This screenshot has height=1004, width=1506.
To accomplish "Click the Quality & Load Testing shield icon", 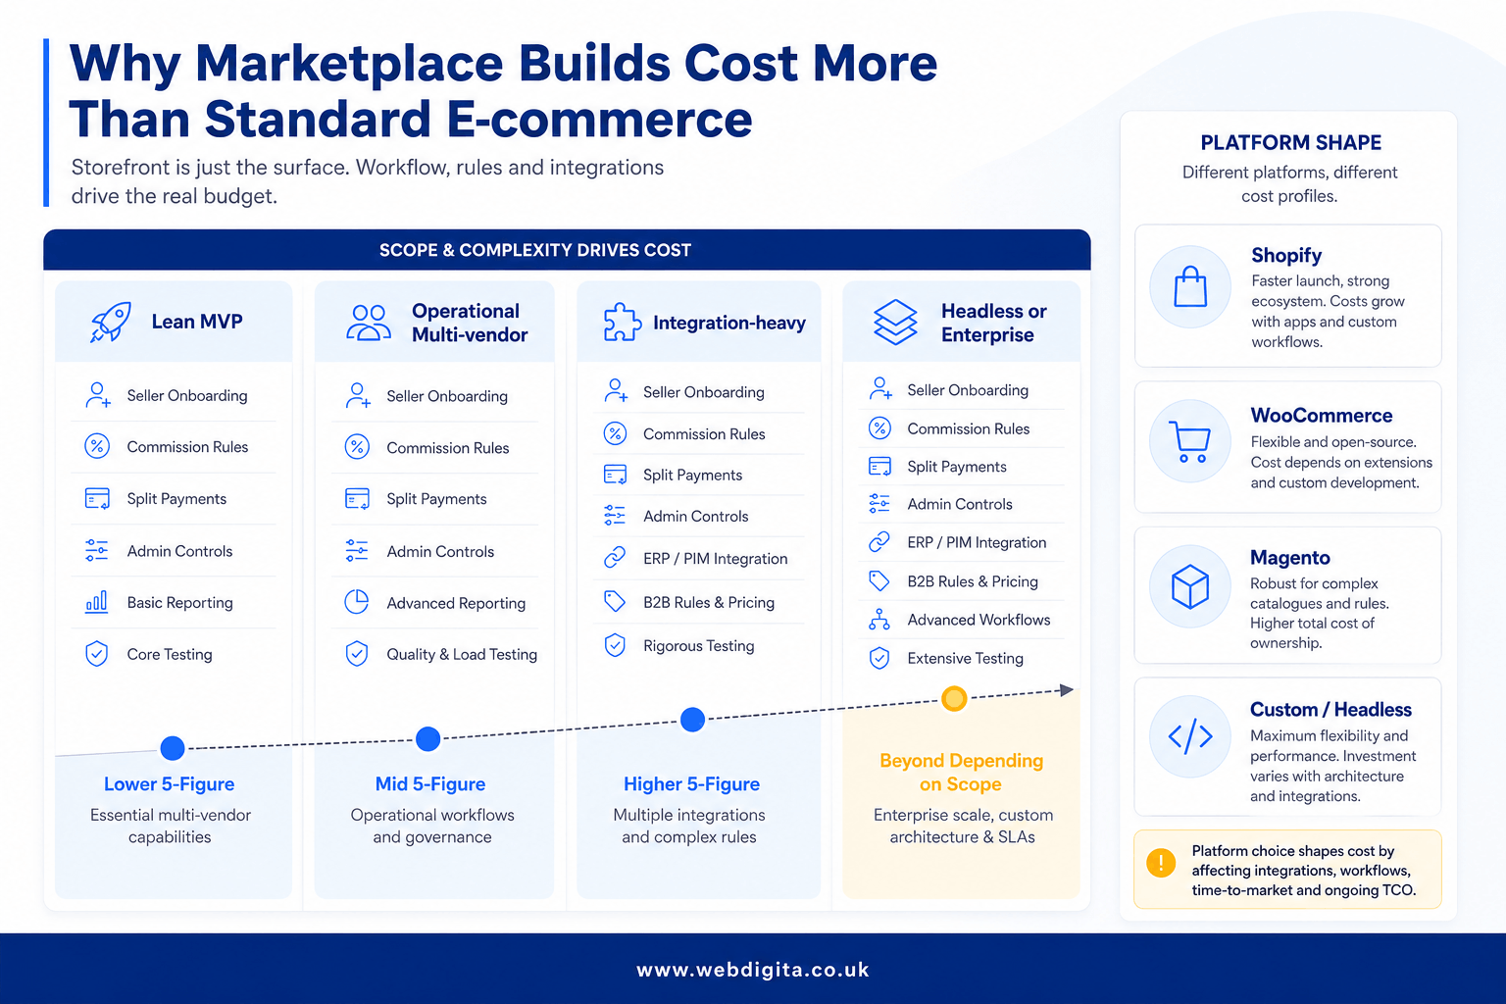I will [357, 653].
